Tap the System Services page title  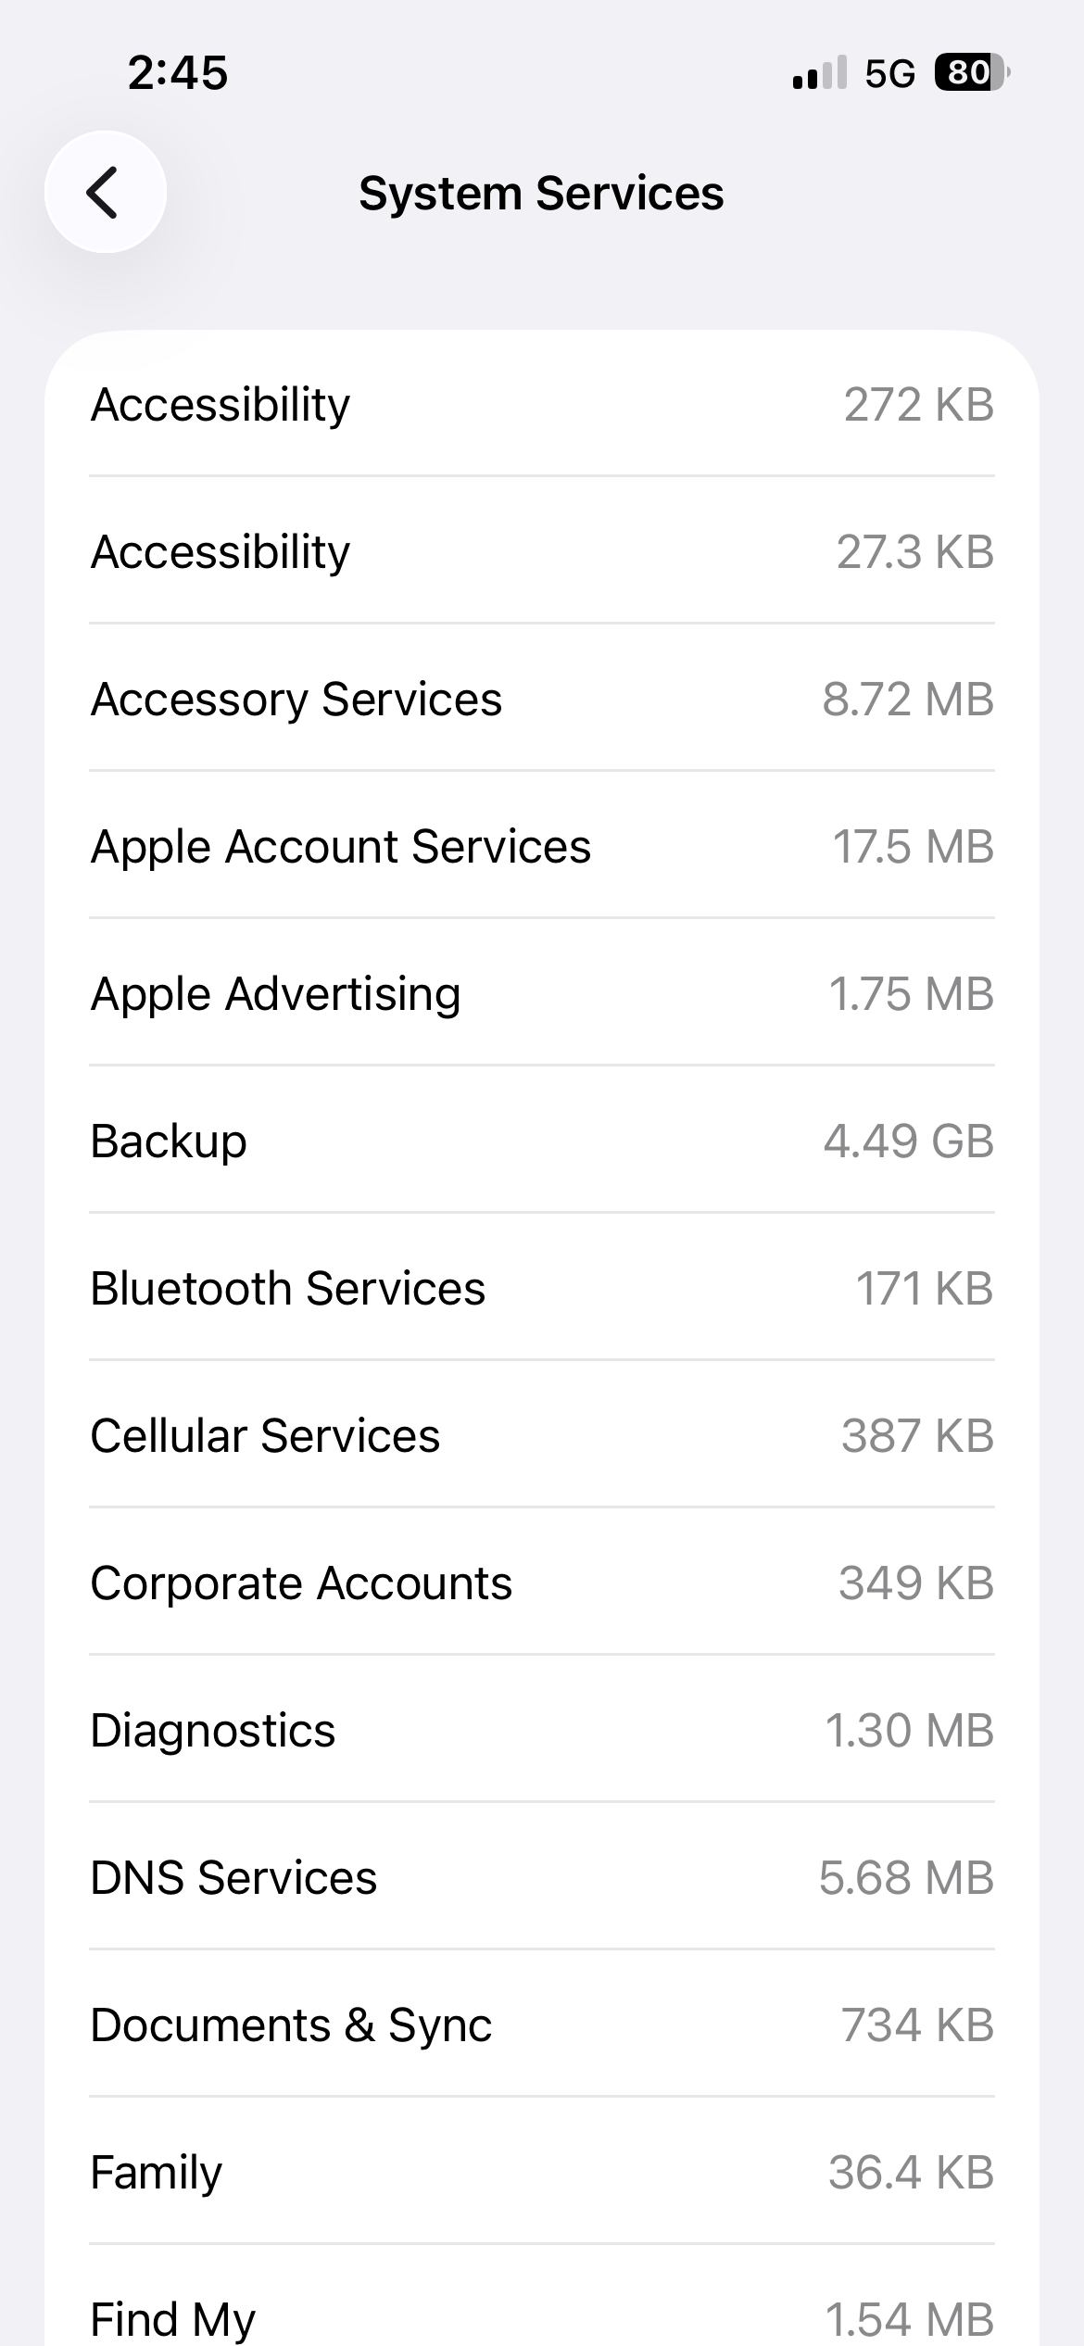coord(541,194)
